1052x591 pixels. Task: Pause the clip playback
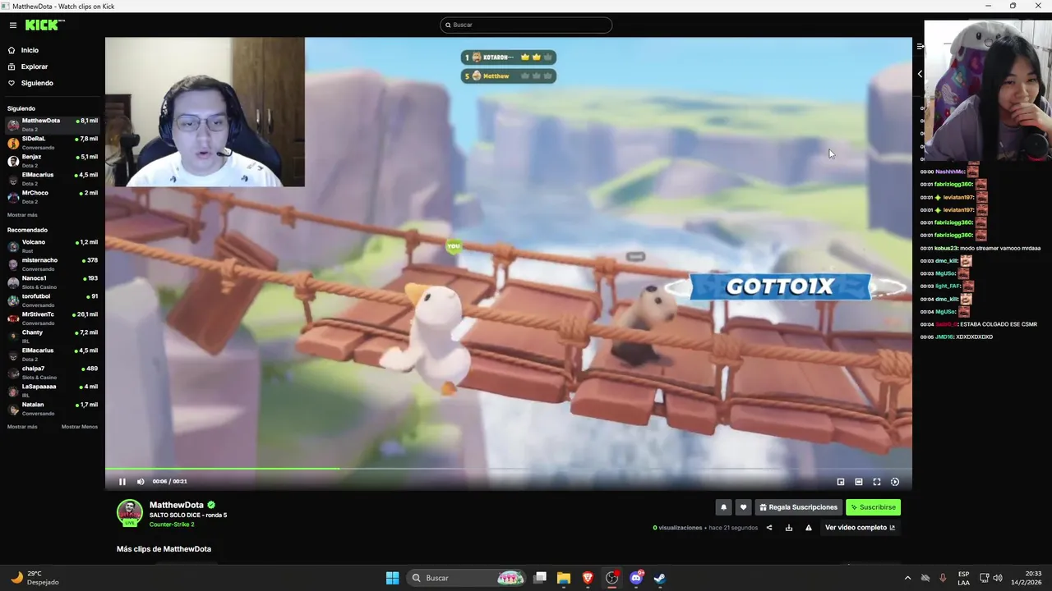(x=122, y=482)
